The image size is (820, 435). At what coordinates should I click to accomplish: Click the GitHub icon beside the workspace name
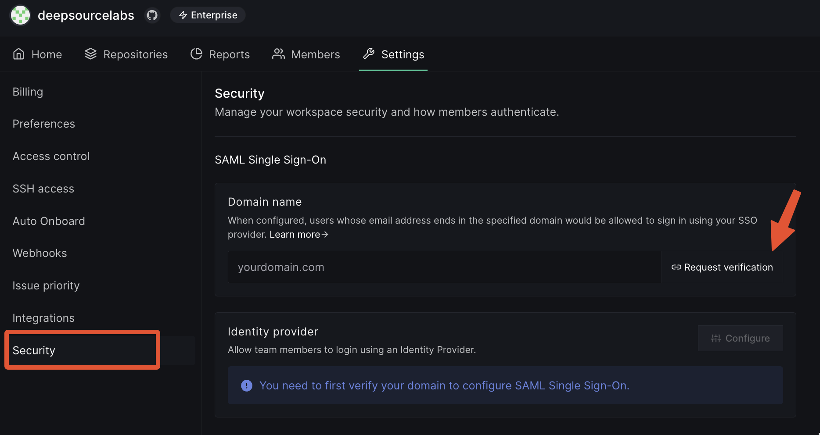152,14
